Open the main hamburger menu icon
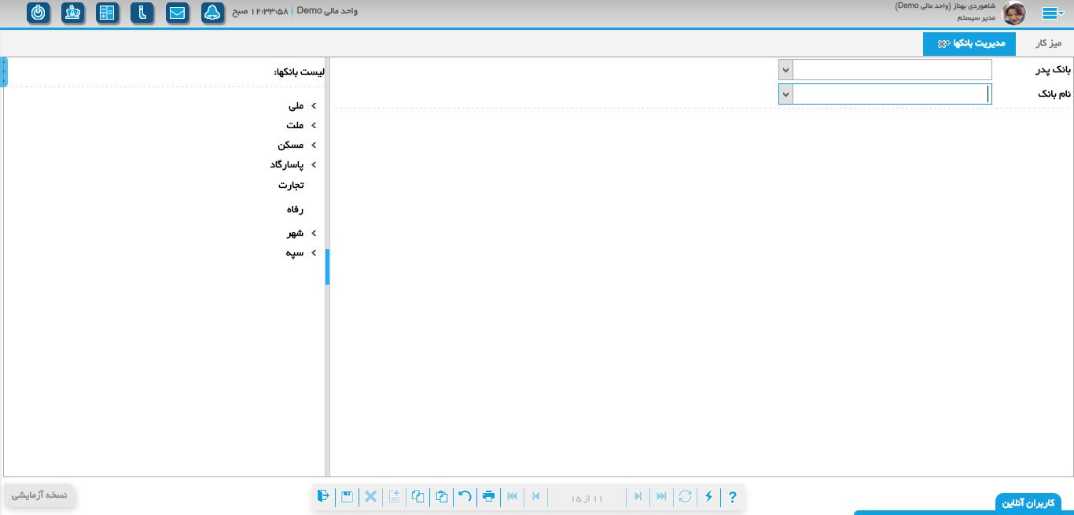This screenshot has width=1074, height=515. coord(1052,13)
